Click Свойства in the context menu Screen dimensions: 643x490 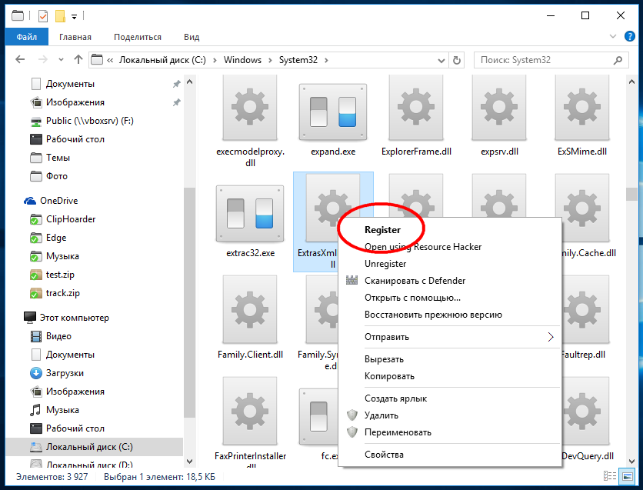click(x=384, y=455)
